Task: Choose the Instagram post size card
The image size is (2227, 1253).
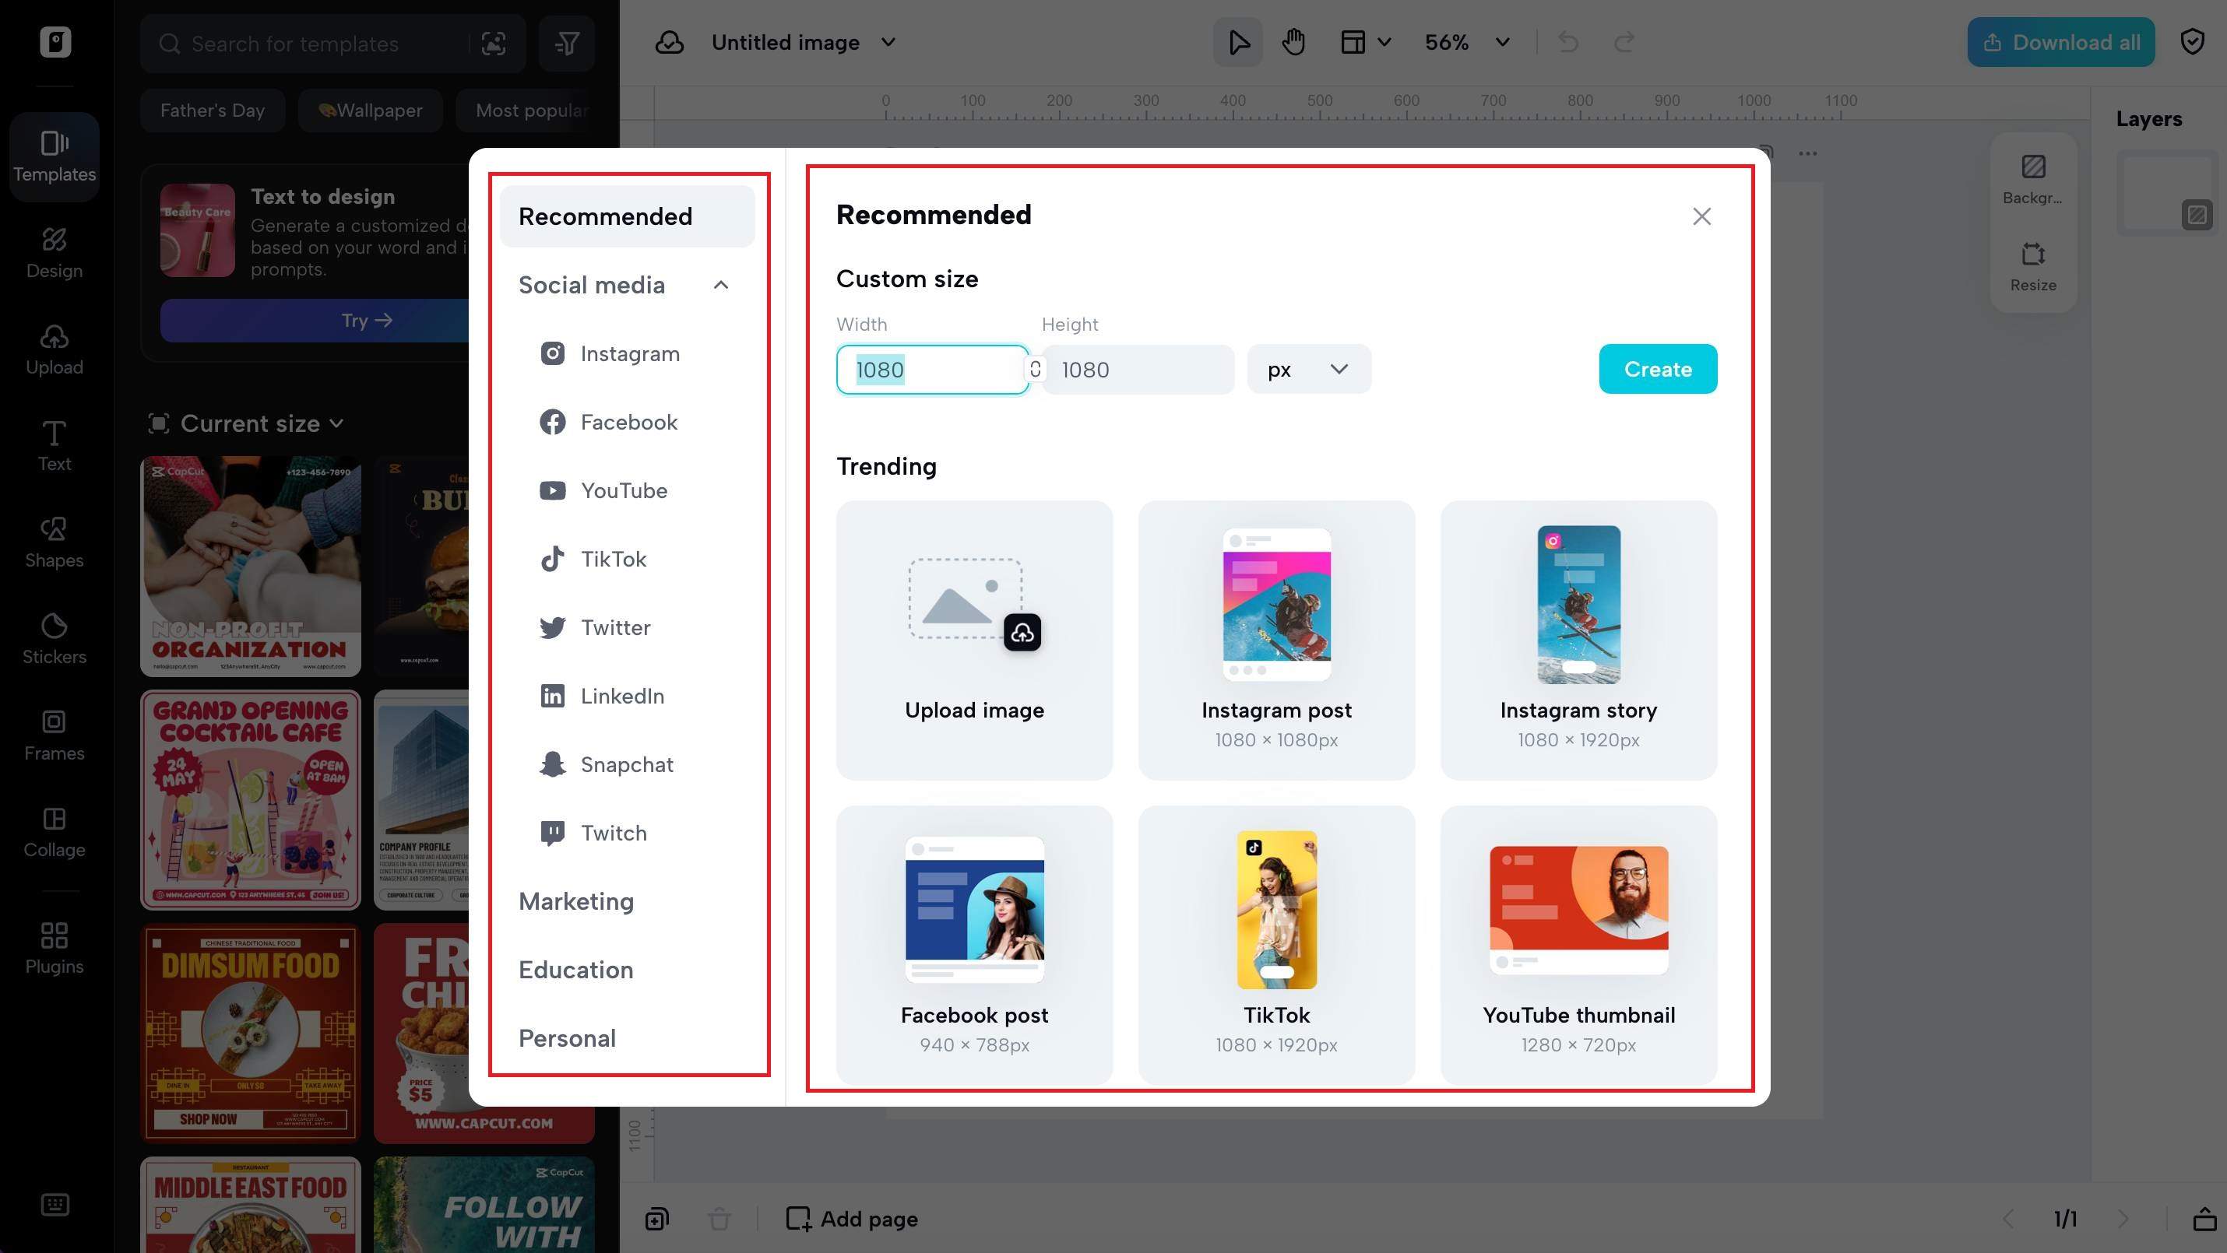Action: [1276, 641]
